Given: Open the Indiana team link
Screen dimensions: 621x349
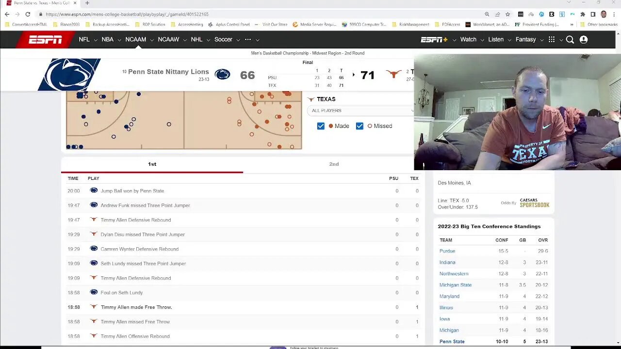Looking at the screenshot, I should (447, 262).
